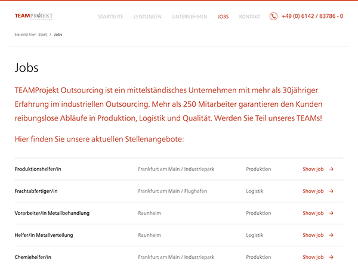358x272 pixels.
Task: Click the 'Hier finden Sie unsere aktuellen Stellenangebote' text
Action: [99, 139]
